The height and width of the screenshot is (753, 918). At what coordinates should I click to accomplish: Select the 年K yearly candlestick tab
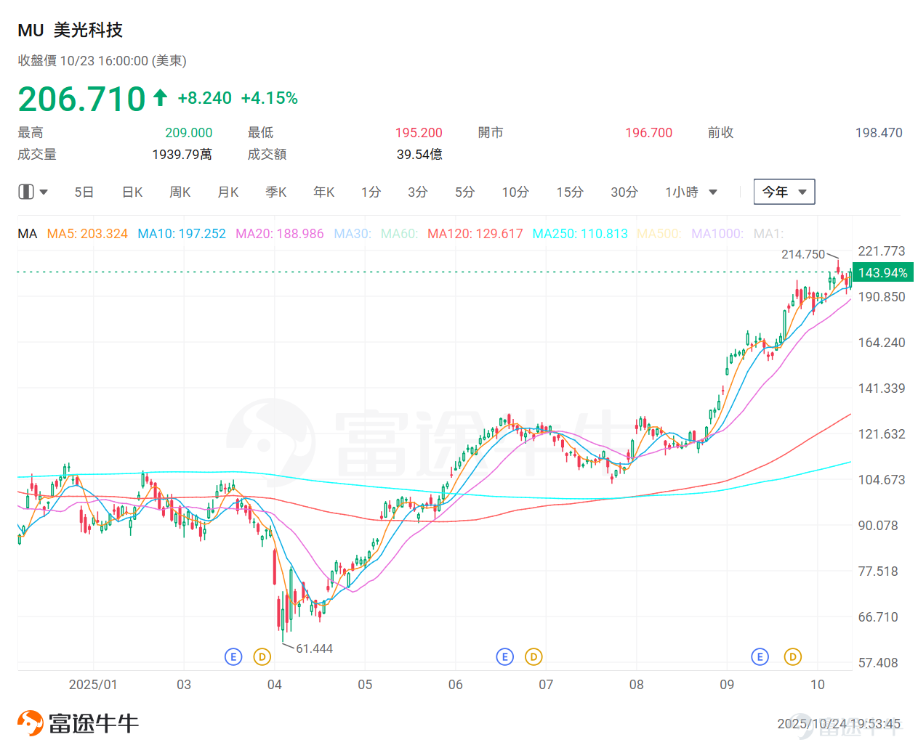tap(324, 192)
